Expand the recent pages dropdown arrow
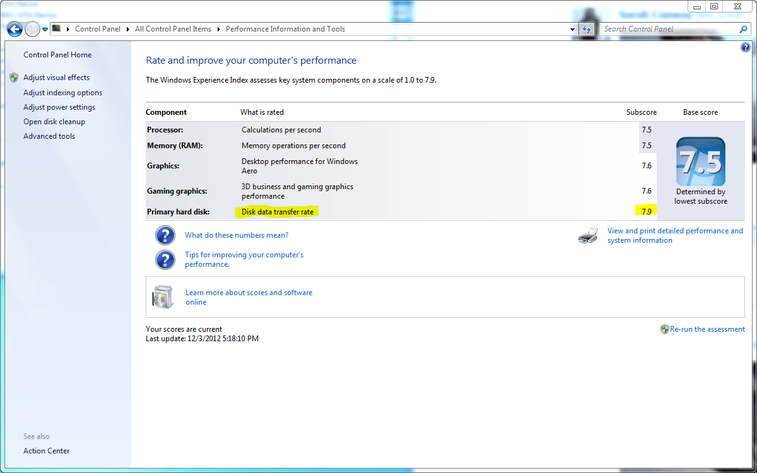This screenshot has width=757, height=473. click(x=45, y=29)
